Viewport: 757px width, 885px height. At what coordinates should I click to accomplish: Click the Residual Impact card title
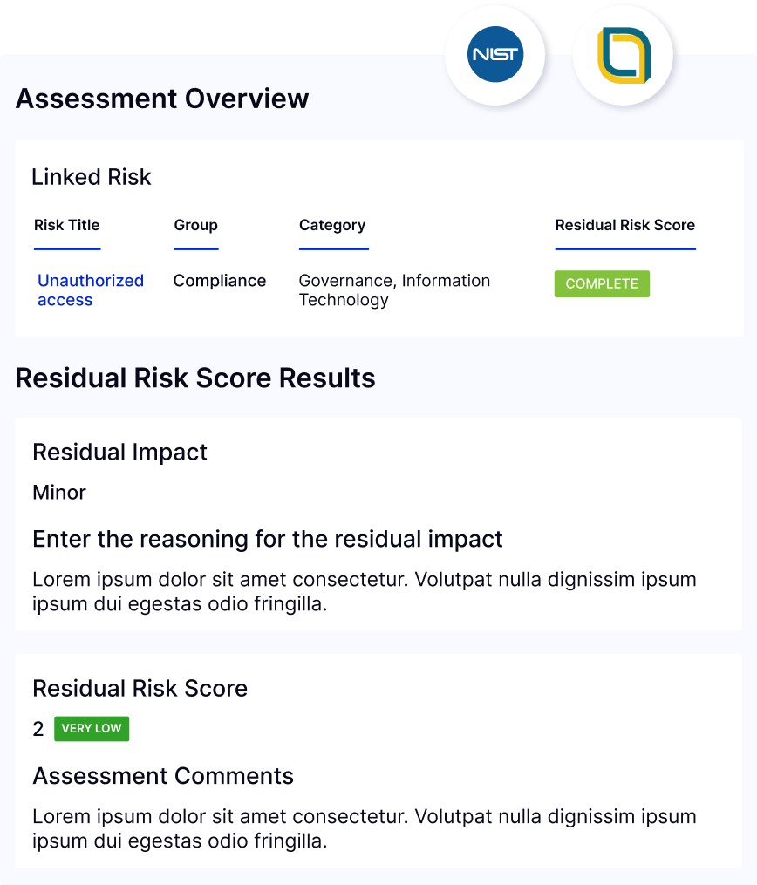pos(119,453)
